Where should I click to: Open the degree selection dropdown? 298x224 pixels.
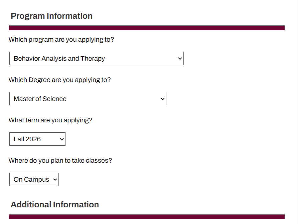coord(88,99)
